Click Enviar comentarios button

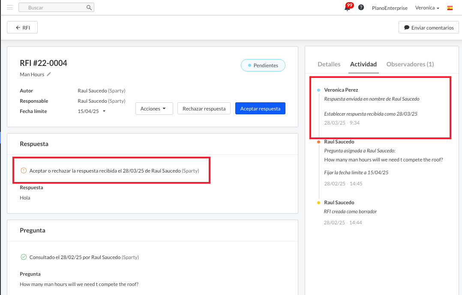(x=429, y=27)
